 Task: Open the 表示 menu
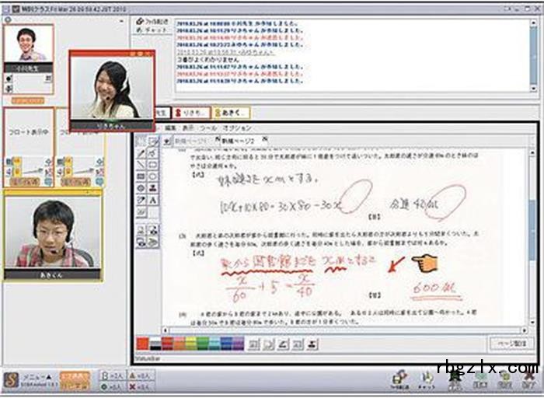click(188, 128)
